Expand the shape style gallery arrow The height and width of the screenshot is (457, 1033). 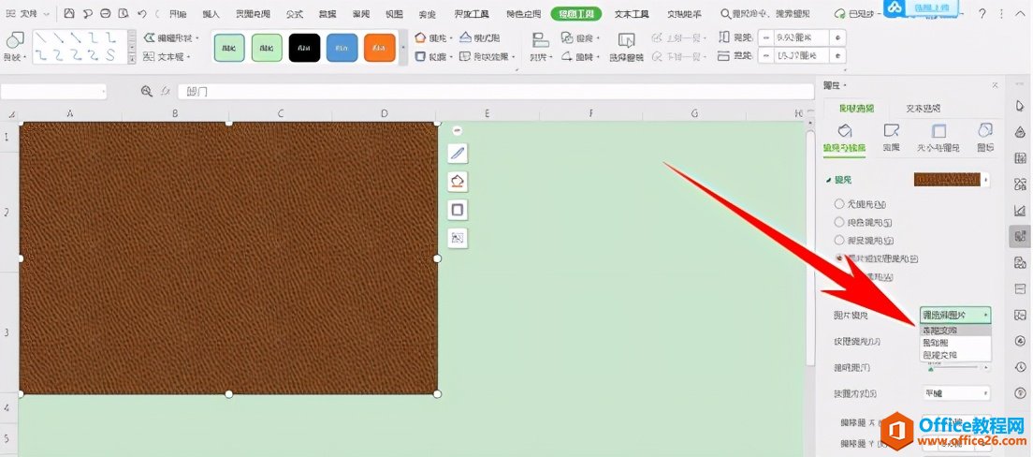point(403,48)
